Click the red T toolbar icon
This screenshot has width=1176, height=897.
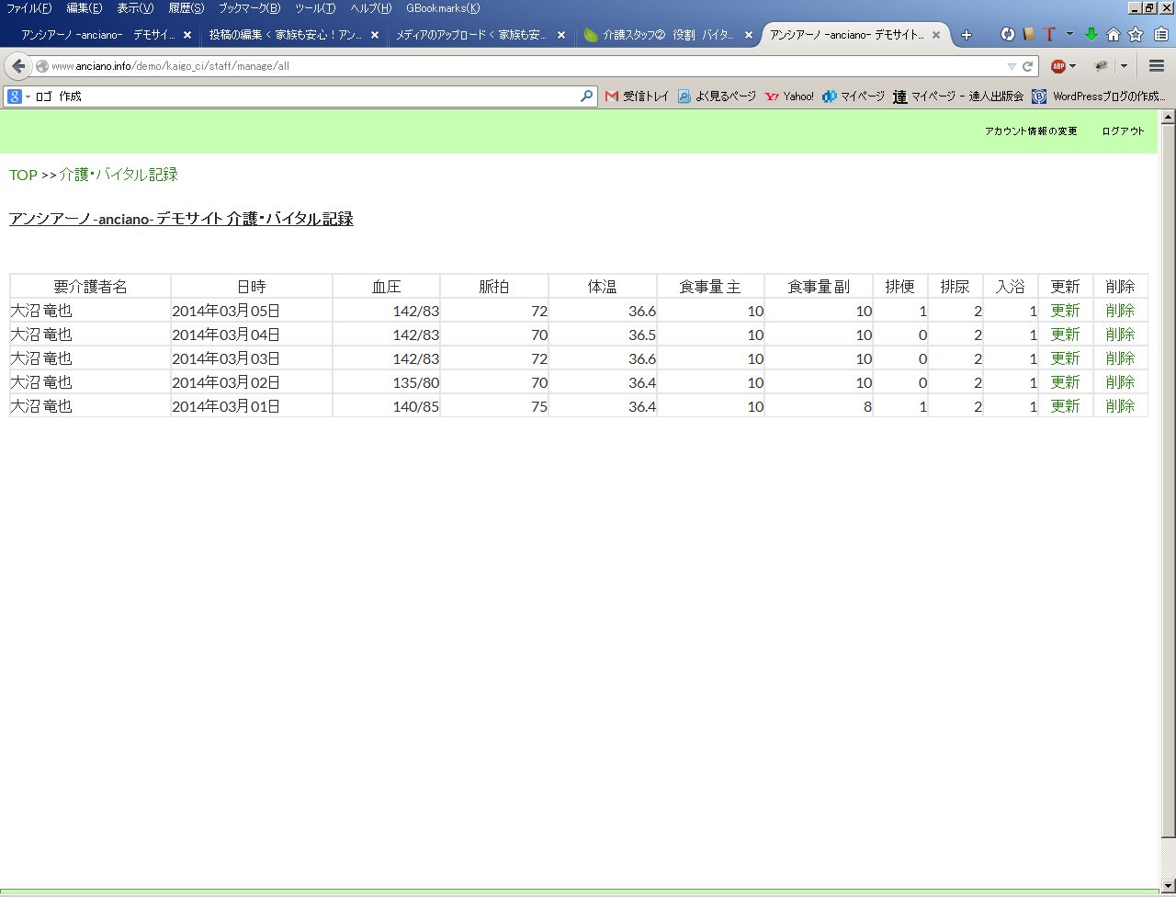1048,35
